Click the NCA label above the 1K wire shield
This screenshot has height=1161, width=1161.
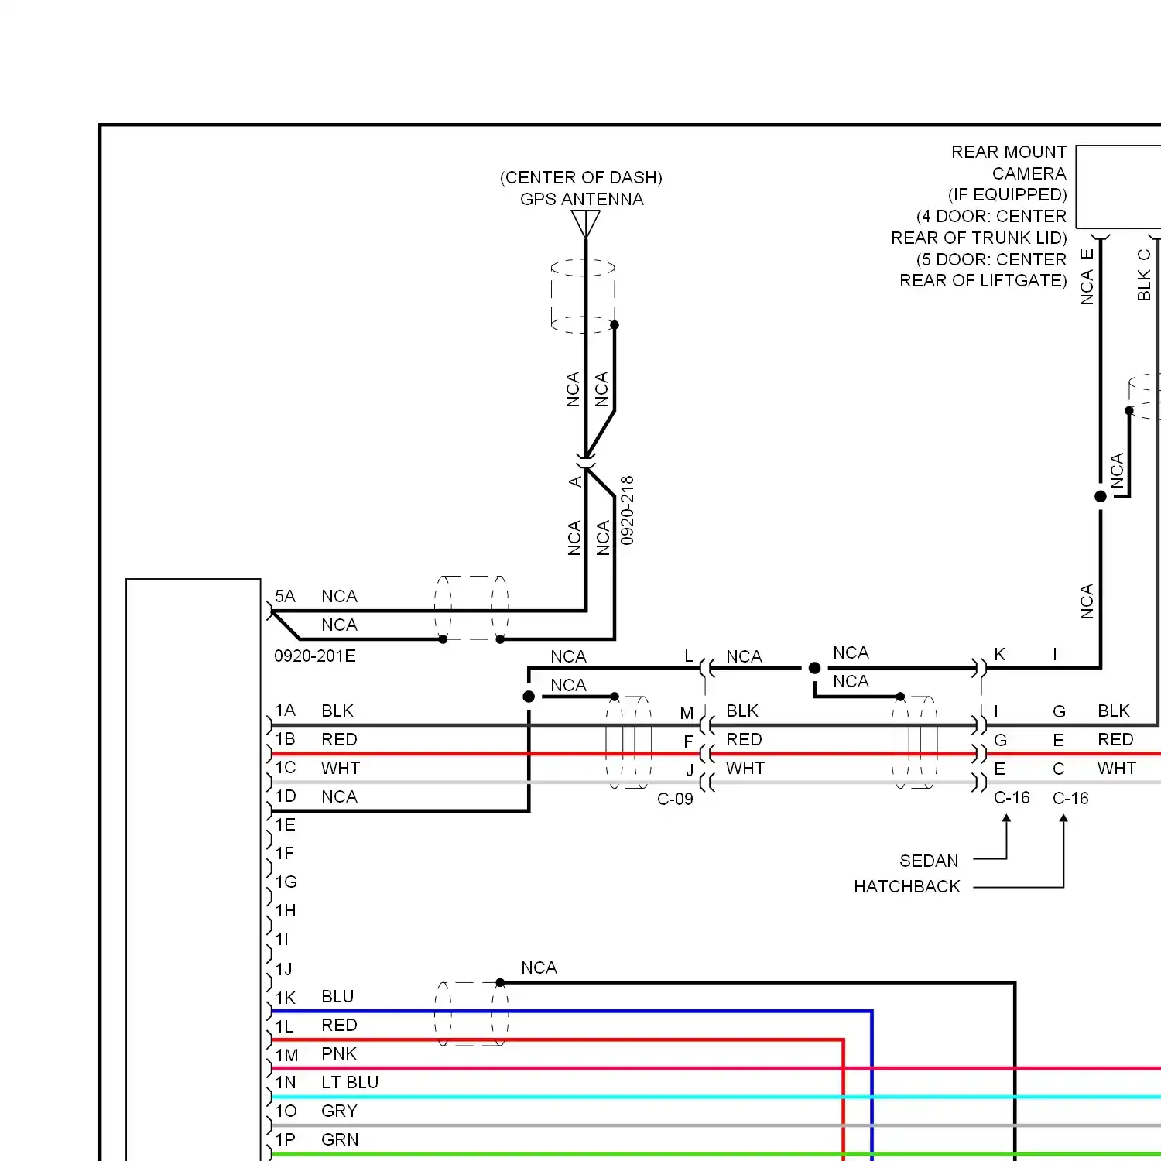point(539,967)
